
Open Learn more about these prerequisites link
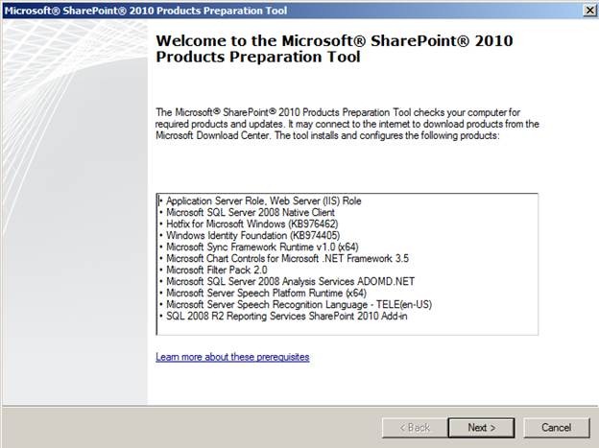click(x=232, y=357)
